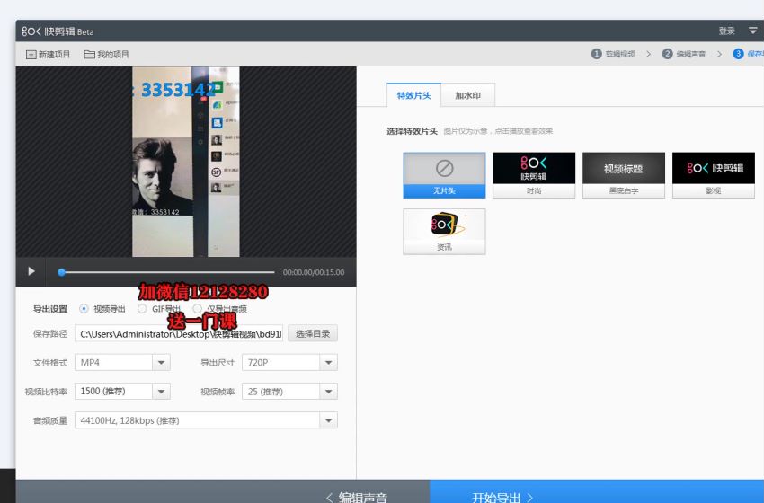Select 仅导出音频 radio button
The width and height of the screenshot is (764, 503).
click(198, 309)
